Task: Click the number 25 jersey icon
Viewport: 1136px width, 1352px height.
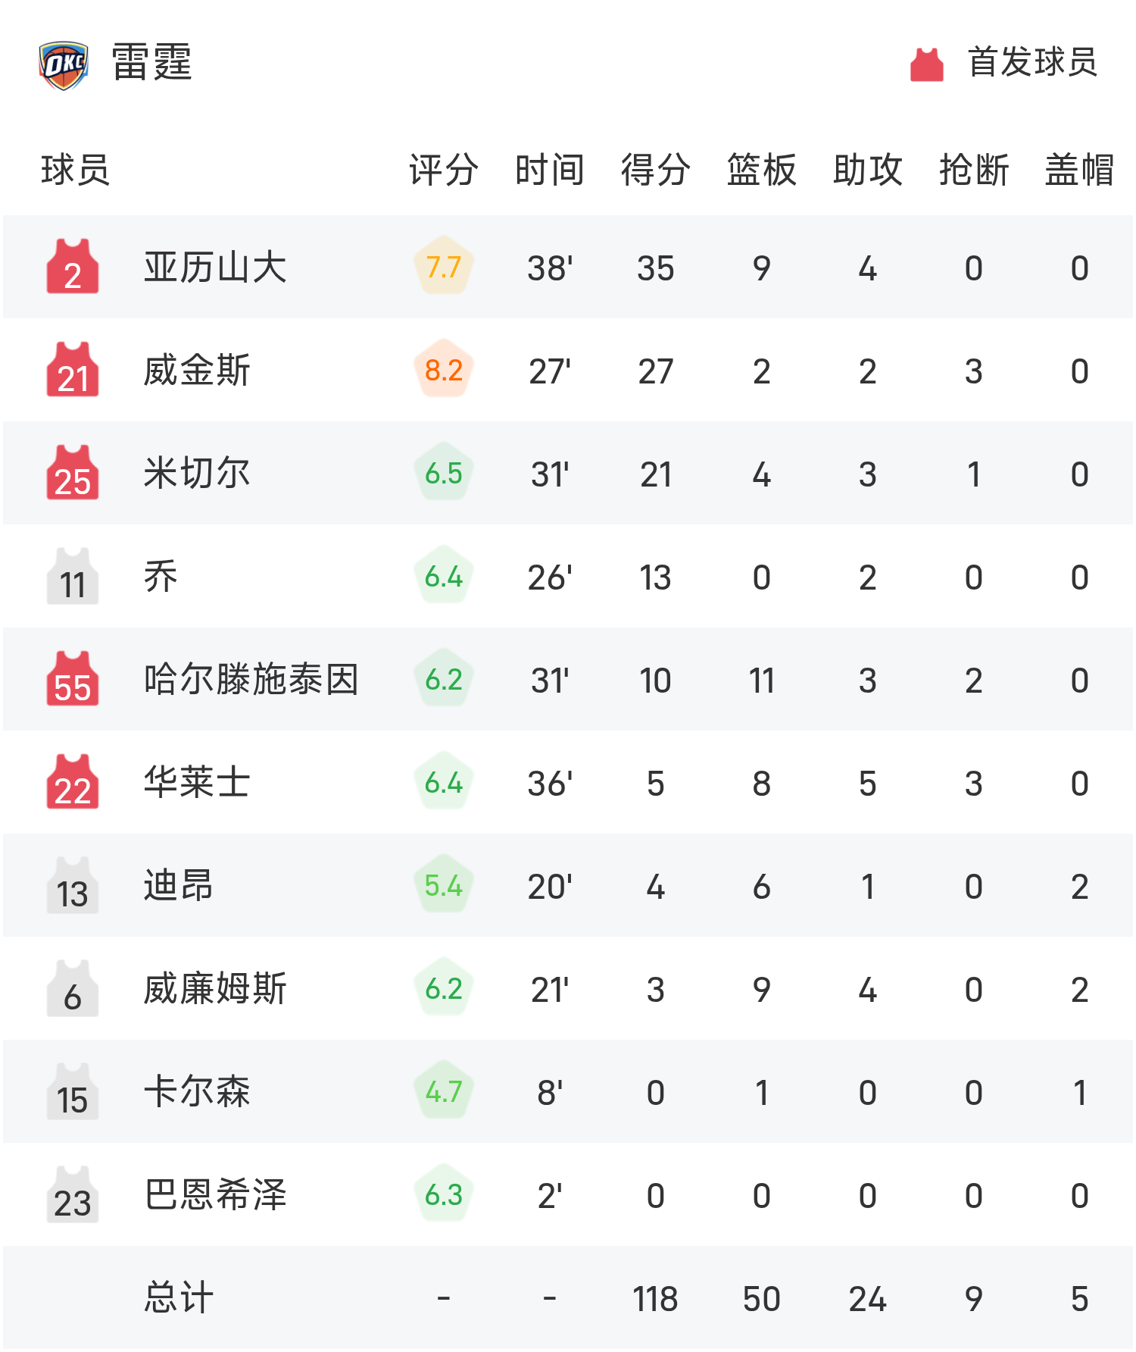Action: click(73, 473)
